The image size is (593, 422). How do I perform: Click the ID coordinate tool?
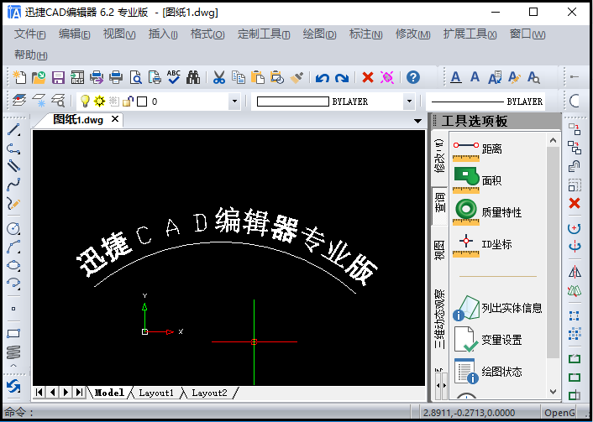click(x=482, y=244)
